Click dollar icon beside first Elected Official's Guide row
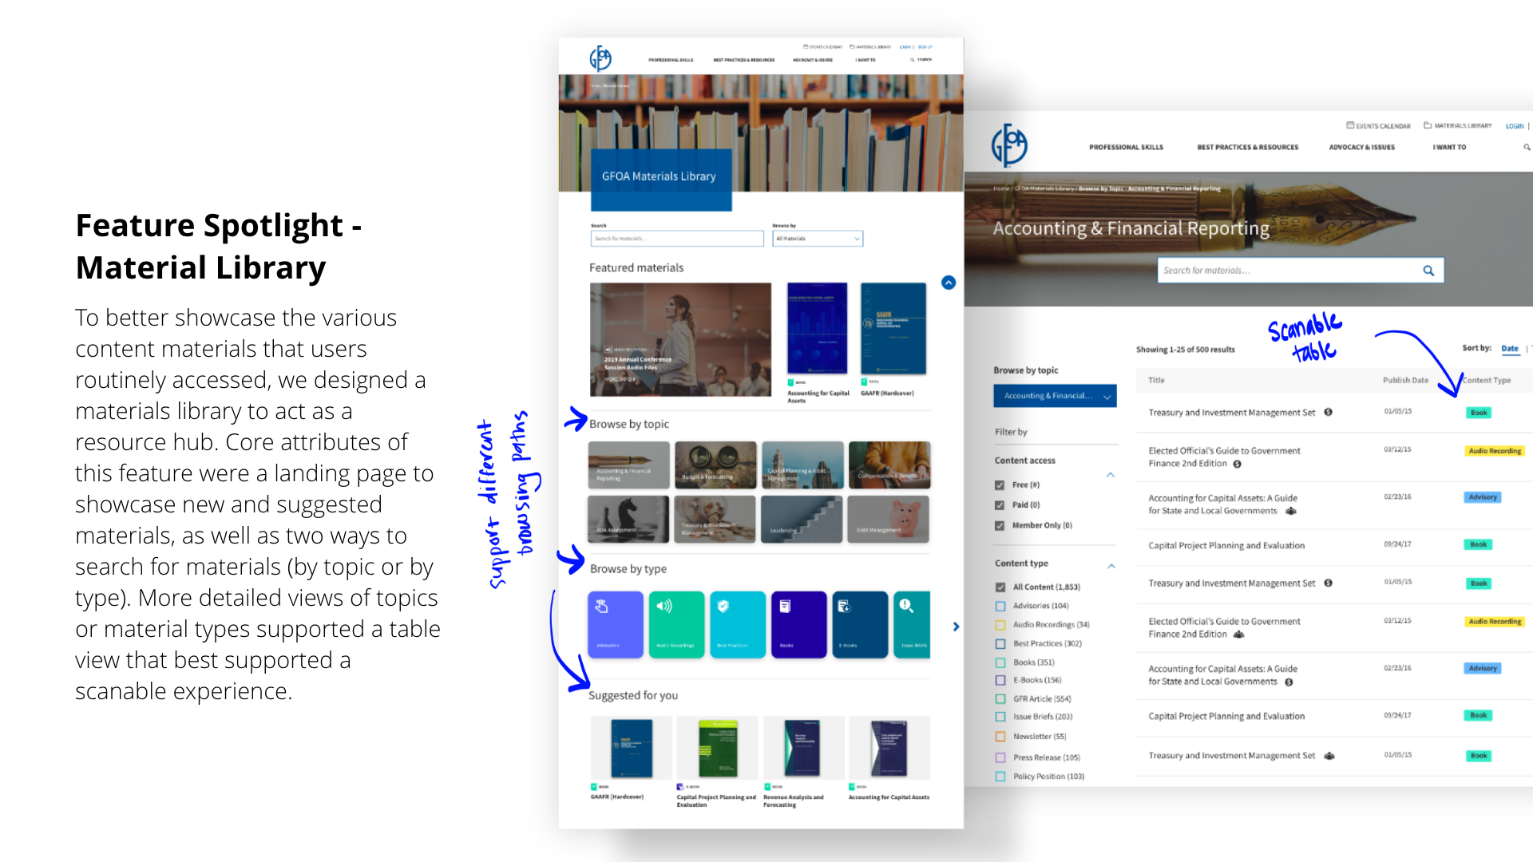The image size is (1533, 862). coord(1238,464)
